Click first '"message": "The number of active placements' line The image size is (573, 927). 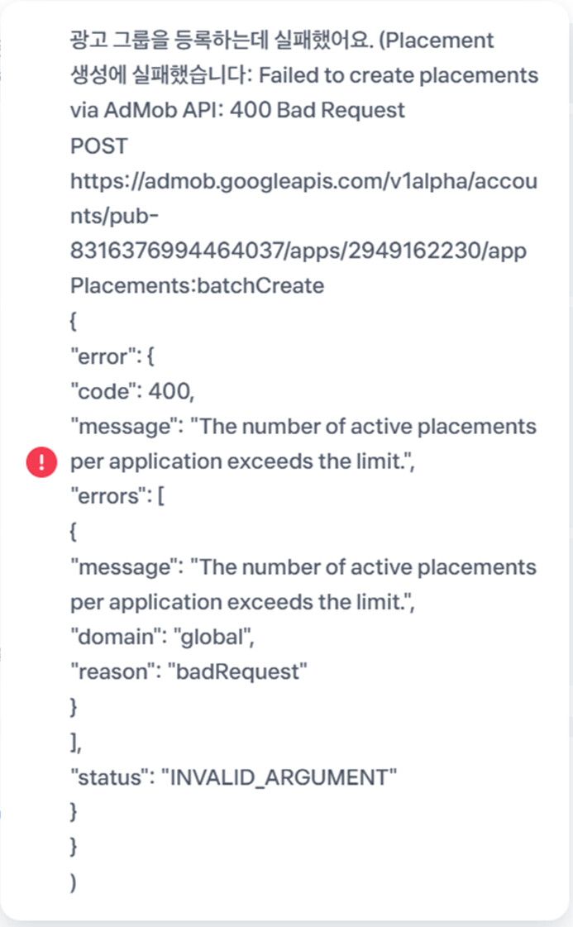tap(303, 426)
